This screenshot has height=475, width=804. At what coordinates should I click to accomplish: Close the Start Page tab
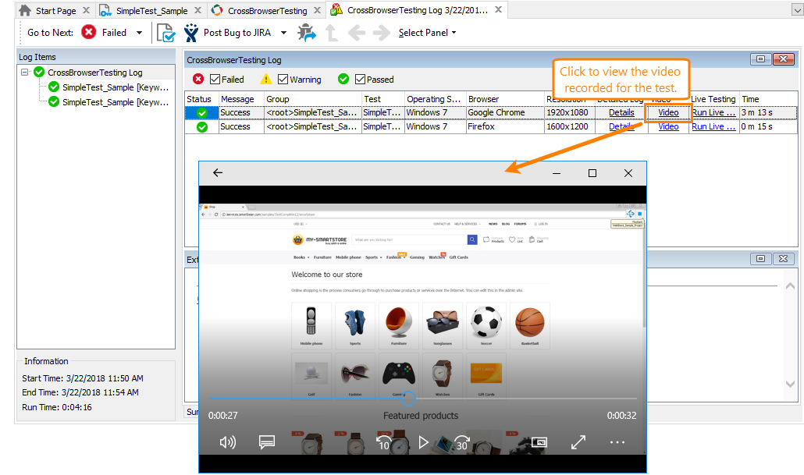pos(86,10)
